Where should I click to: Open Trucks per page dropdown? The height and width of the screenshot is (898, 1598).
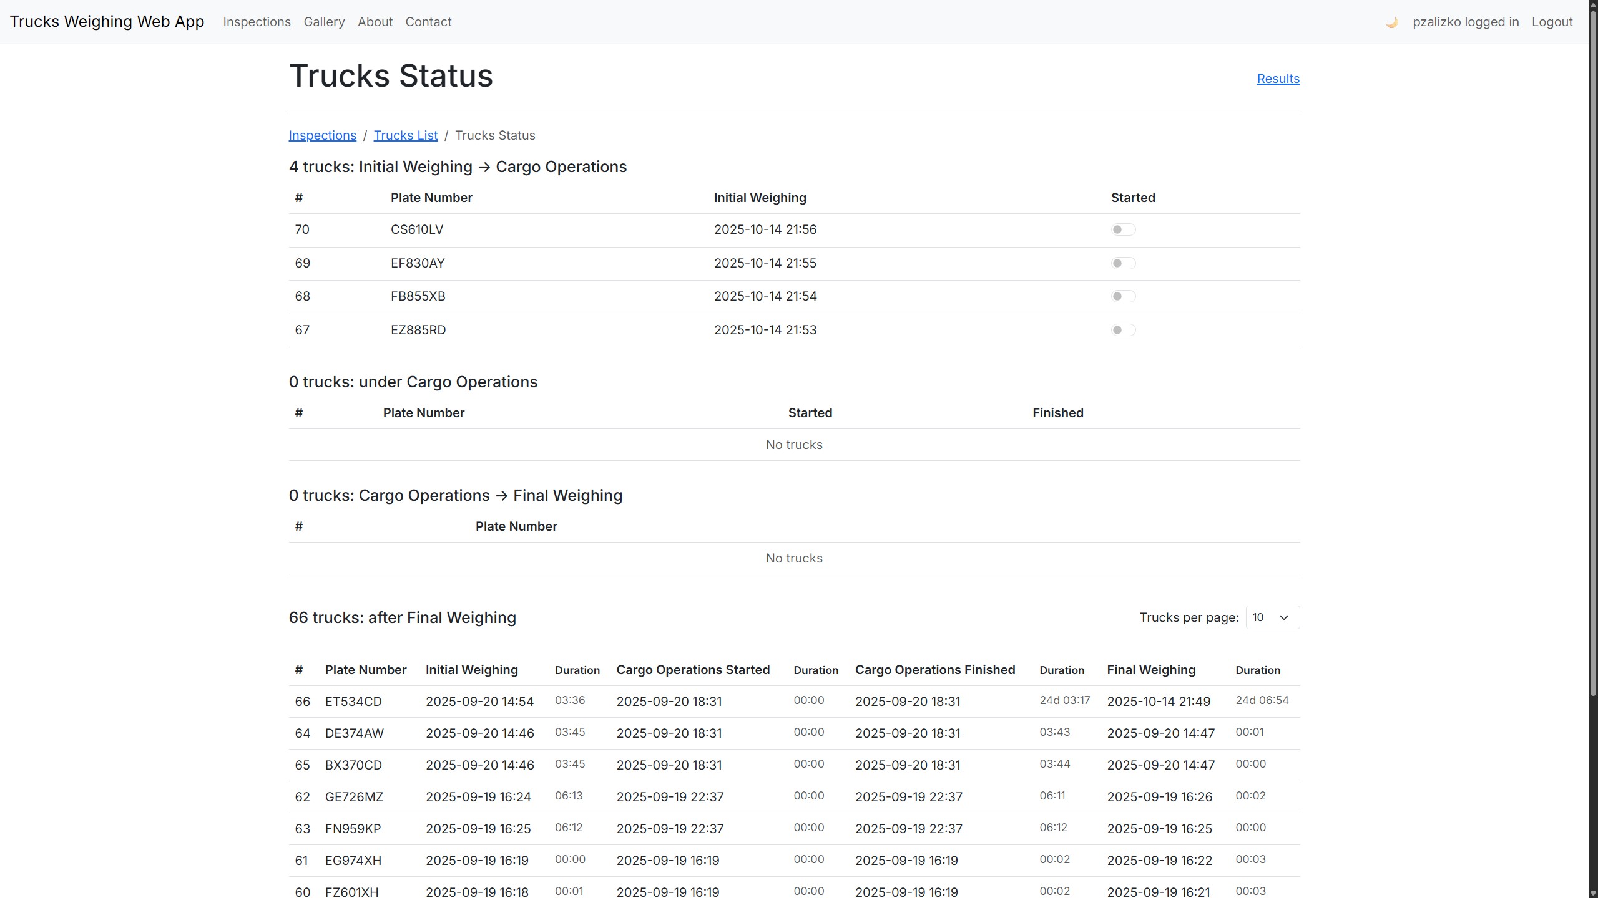pos(1272,617)
